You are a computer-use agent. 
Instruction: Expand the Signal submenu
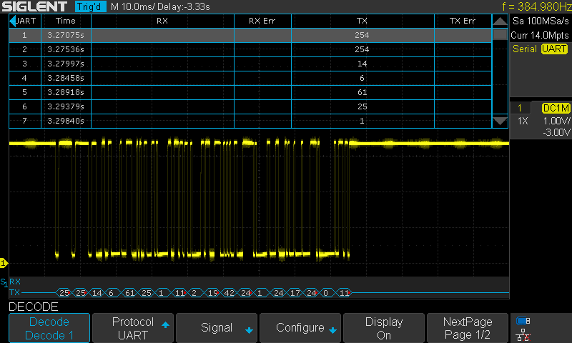[217, 328]
